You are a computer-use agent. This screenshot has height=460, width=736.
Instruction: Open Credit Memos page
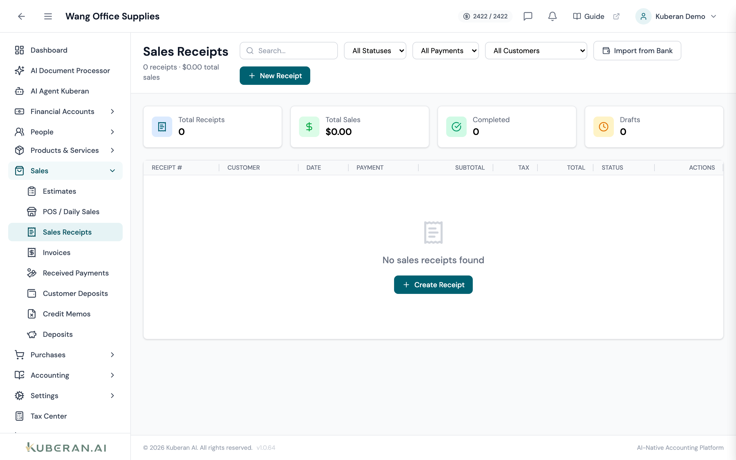(65, 314)
